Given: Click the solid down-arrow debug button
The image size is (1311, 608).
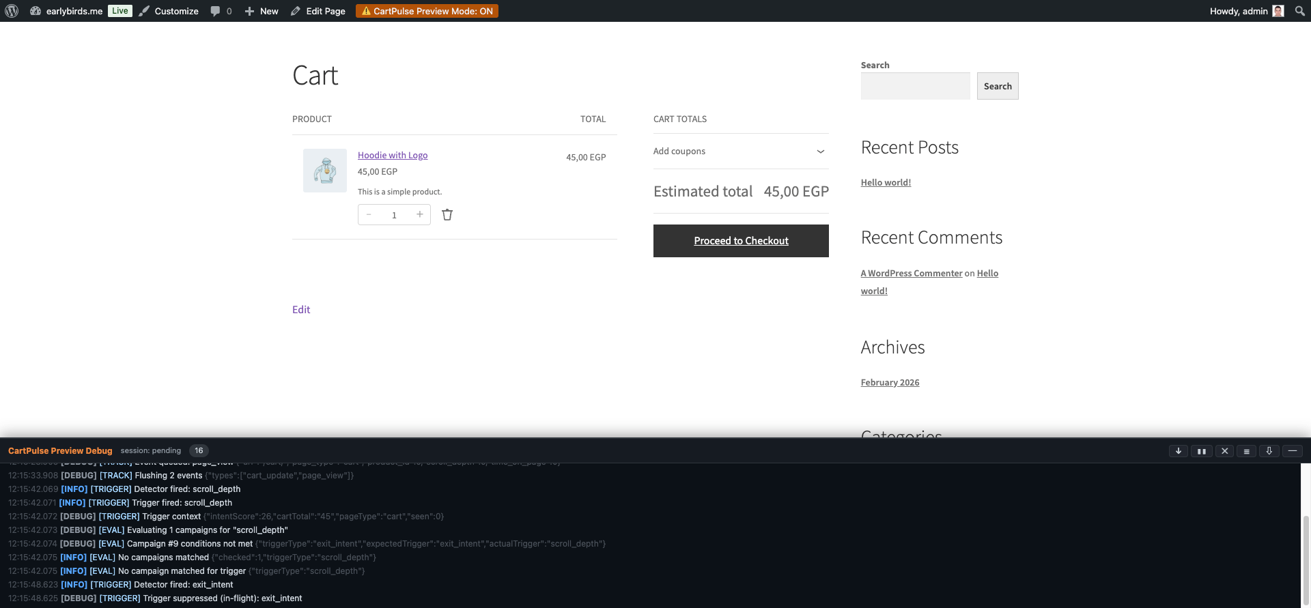Looking at the screenshot, I should coord(1179,451).
